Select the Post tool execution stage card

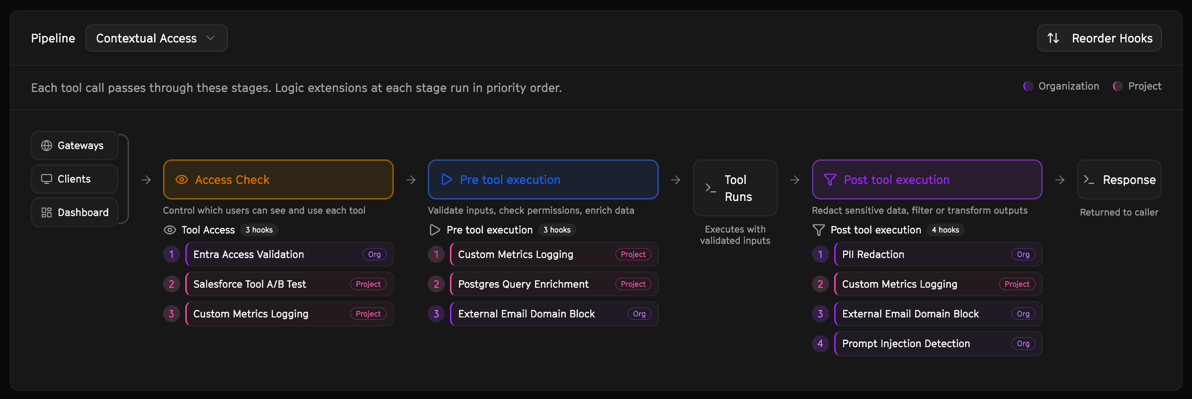click(927, 180)
